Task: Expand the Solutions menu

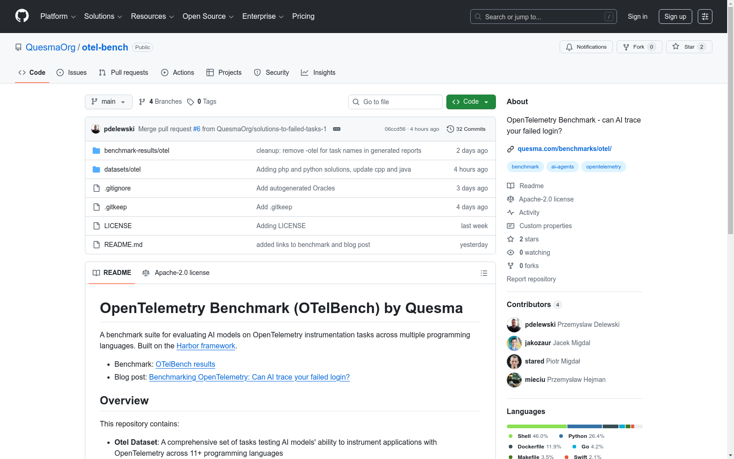Action: pyautogui.click(x=103, y=17)
